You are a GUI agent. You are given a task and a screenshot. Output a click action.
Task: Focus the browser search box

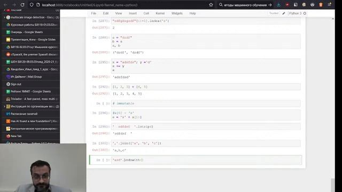pos(245,5)
